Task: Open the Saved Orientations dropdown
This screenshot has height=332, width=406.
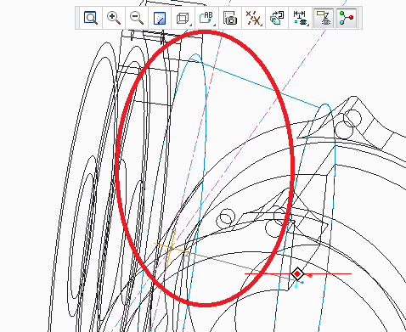Action: click(x=206, y=18)
